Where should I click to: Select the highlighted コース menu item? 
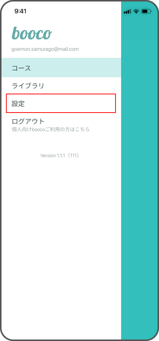pos(61,68)
